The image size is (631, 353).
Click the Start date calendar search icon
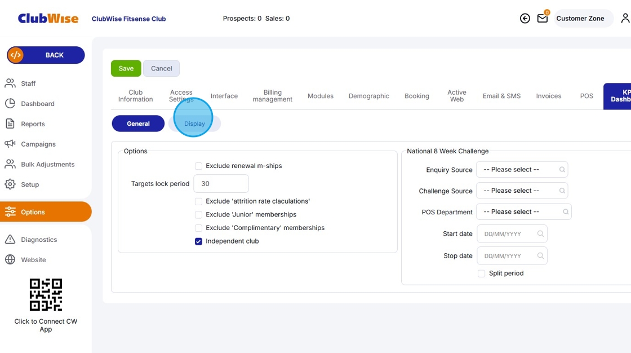pos(540,233)
